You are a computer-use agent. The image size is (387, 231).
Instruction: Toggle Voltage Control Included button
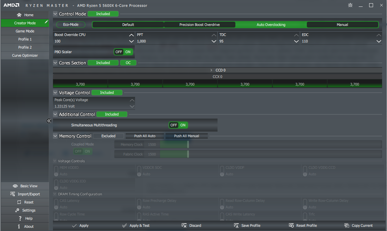click(x=107, y=93)
